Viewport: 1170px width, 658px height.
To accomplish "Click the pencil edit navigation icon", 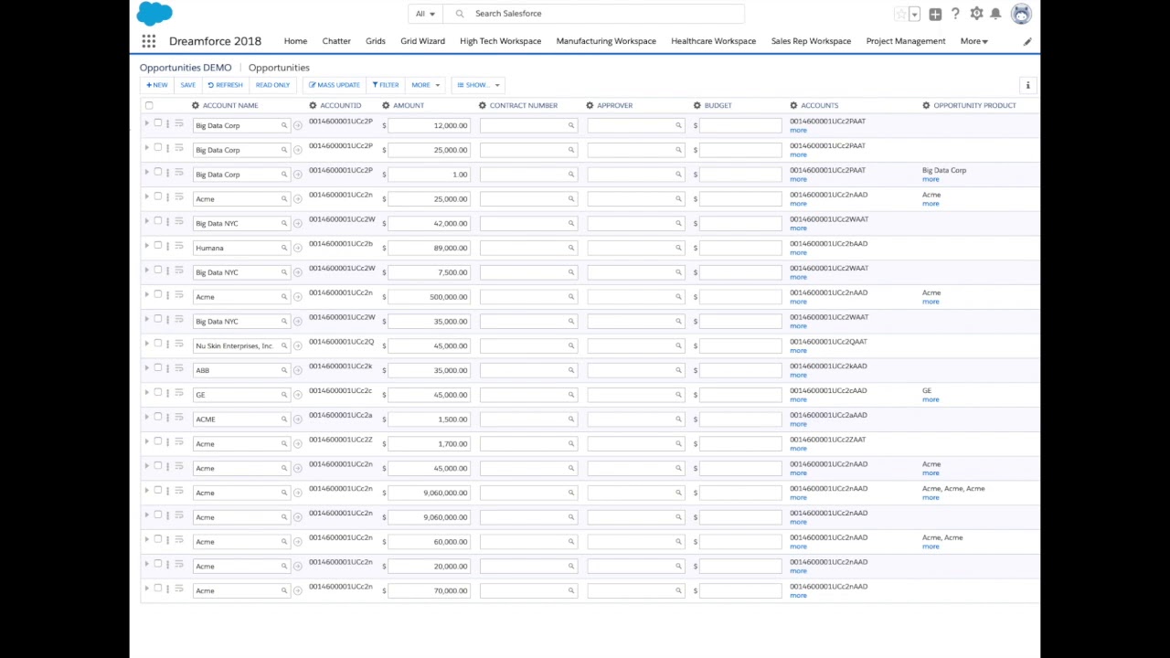I will [1027, 41].
